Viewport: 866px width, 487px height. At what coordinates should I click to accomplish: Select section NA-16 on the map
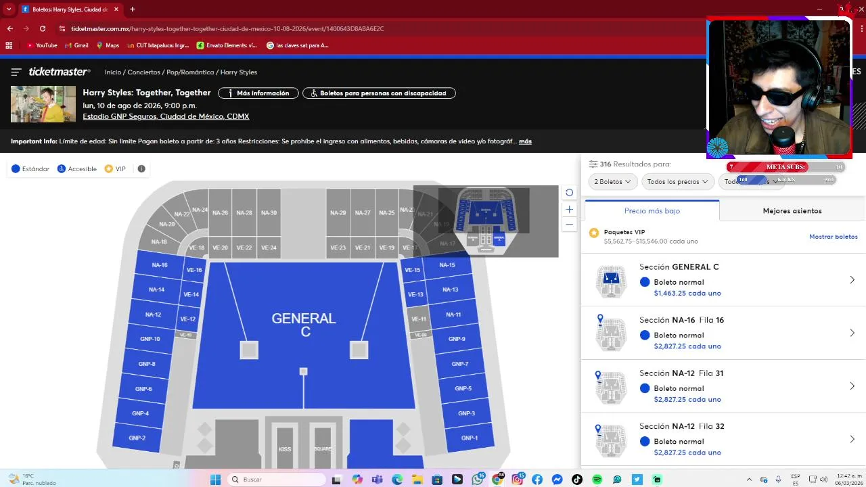click(x=160, y=265)
